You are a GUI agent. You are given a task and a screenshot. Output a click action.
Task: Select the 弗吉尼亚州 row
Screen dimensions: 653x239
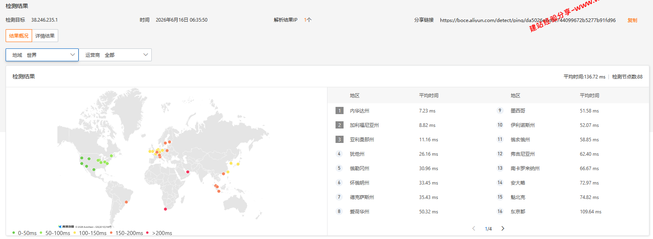point(568,154)
